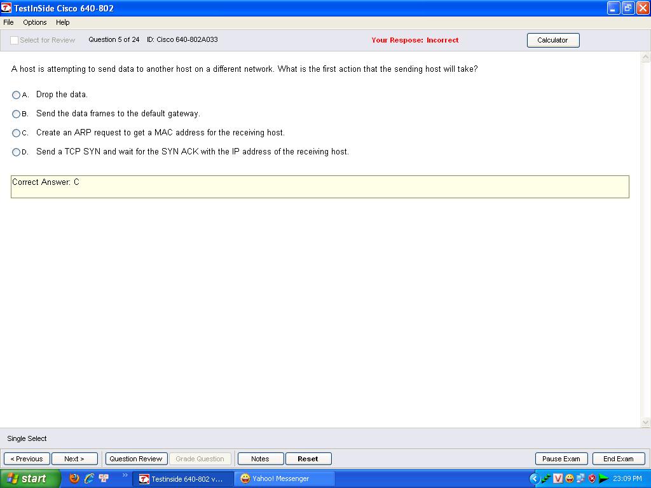Select answer A: Drop the data

[17, 95]
